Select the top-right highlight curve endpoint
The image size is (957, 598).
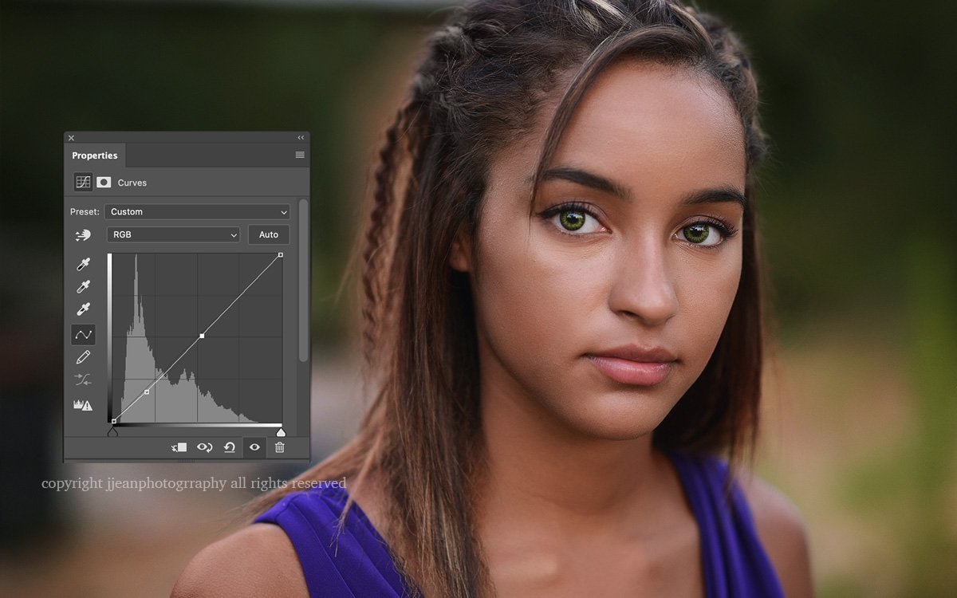[x=280, y=255]
